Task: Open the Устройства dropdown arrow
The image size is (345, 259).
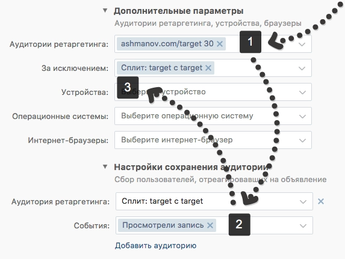Action: (302, 93)
